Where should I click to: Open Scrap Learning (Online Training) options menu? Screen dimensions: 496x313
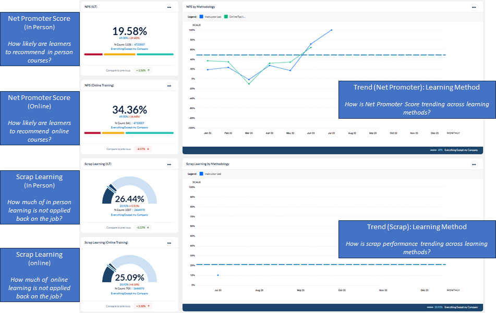169,243
